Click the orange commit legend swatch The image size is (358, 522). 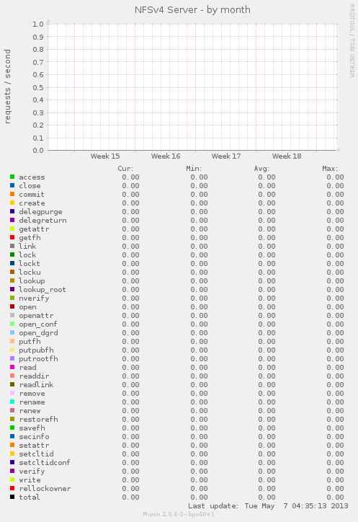pos(12,194)
